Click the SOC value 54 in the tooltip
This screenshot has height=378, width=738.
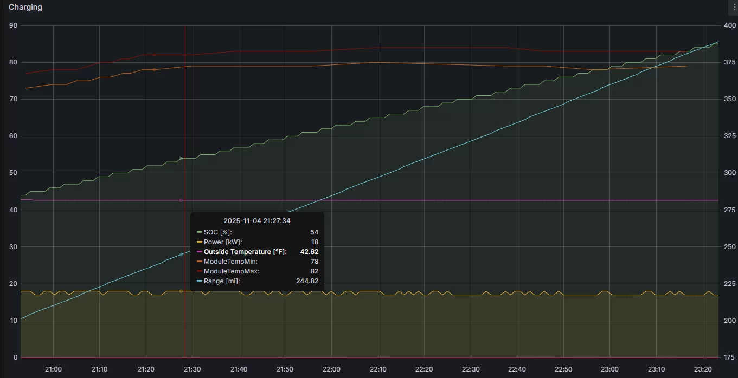coord(315,232)
